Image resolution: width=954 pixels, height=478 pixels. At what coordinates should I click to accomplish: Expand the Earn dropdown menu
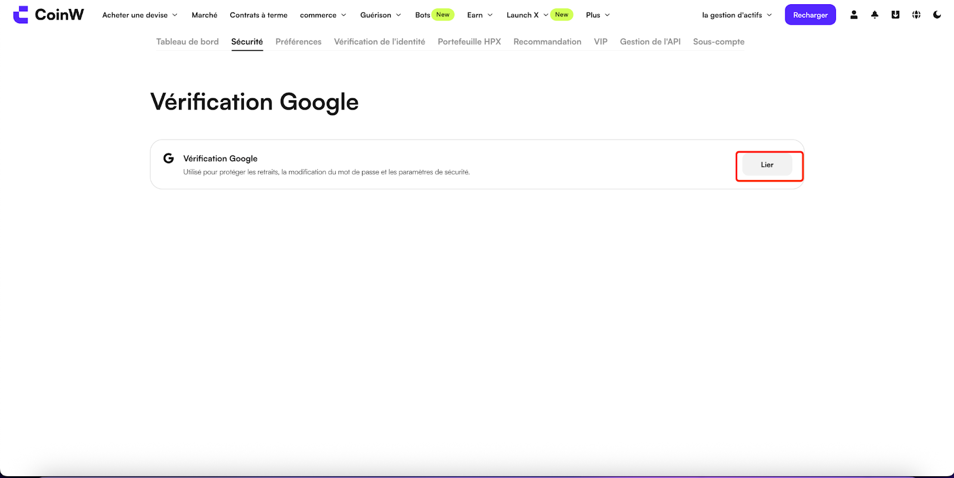480,15
